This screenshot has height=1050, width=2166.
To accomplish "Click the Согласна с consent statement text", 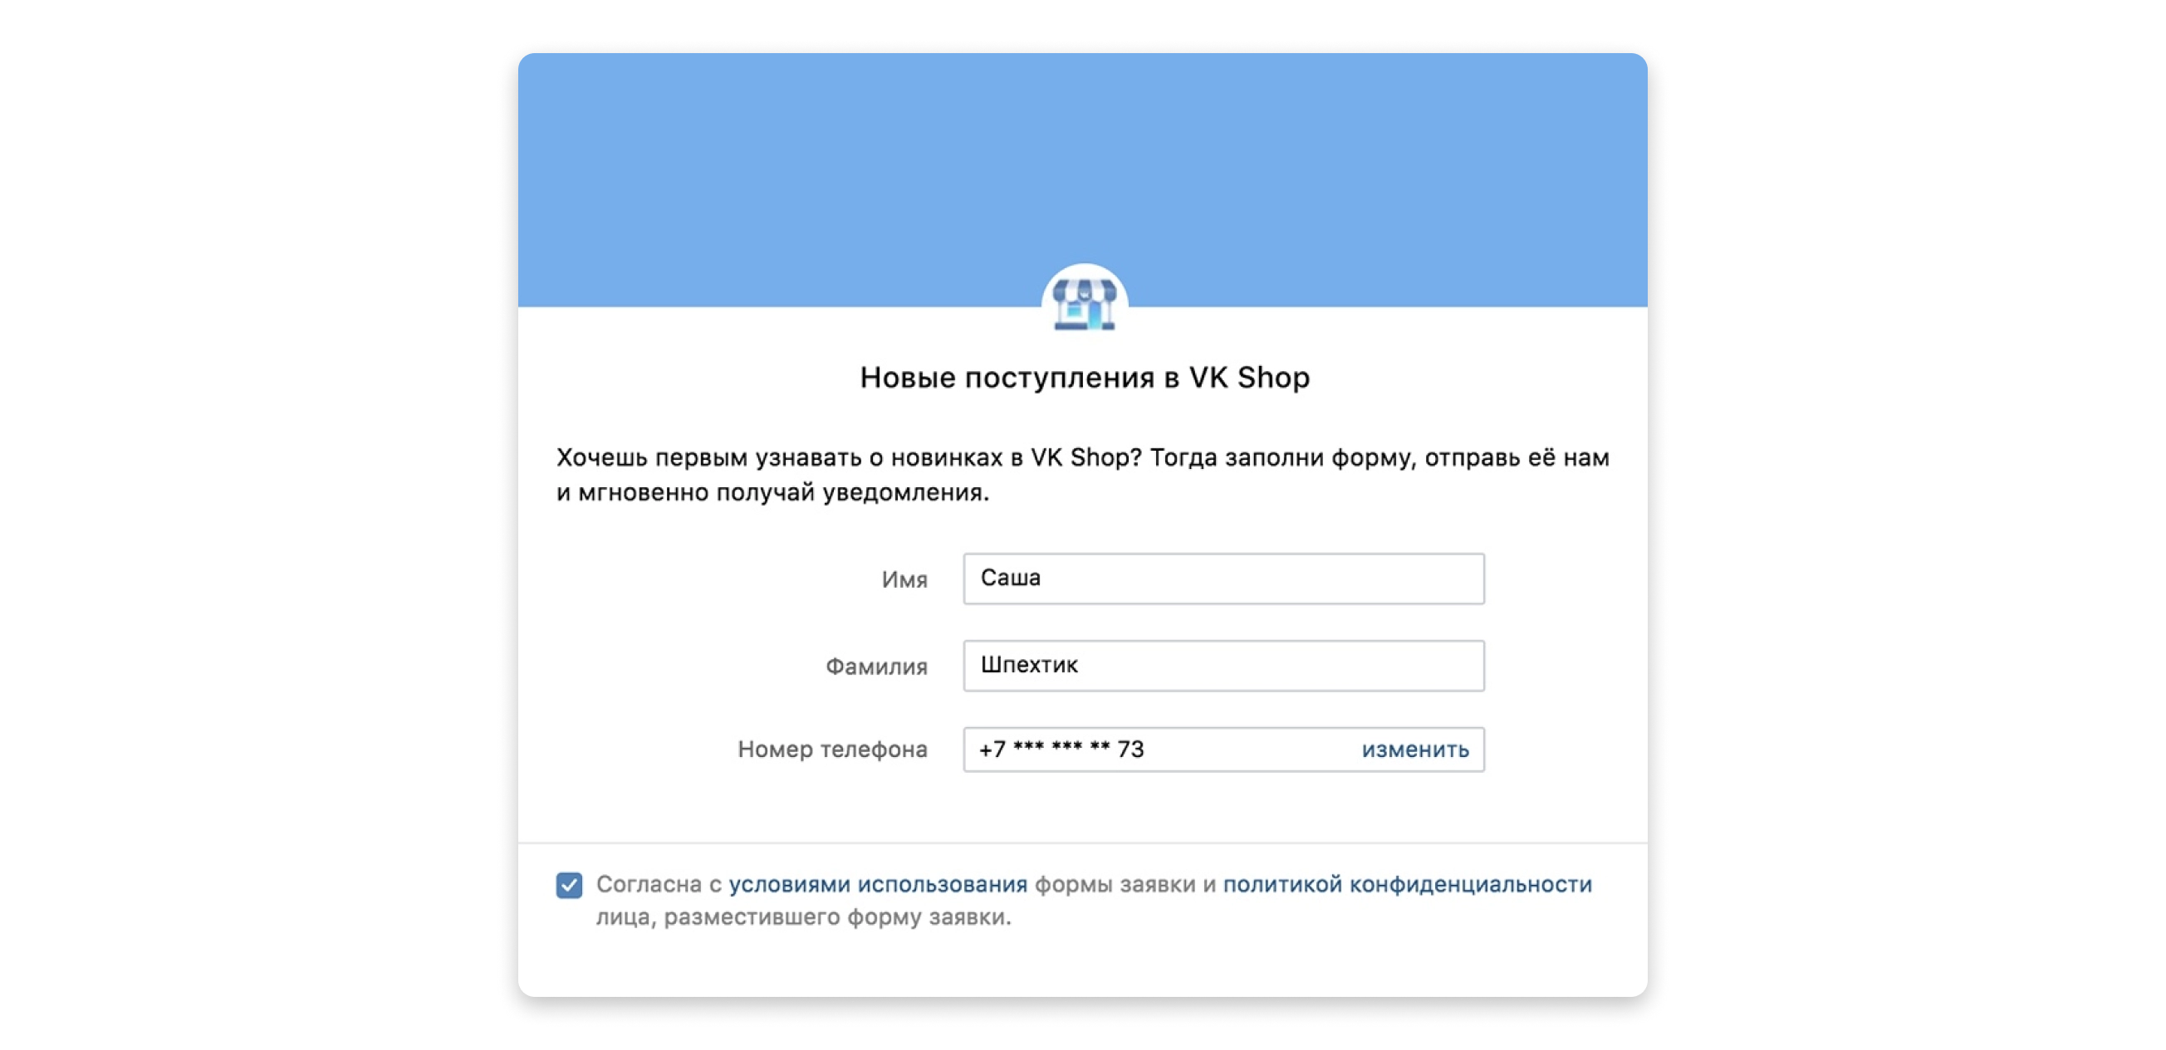I will [660, 883].
